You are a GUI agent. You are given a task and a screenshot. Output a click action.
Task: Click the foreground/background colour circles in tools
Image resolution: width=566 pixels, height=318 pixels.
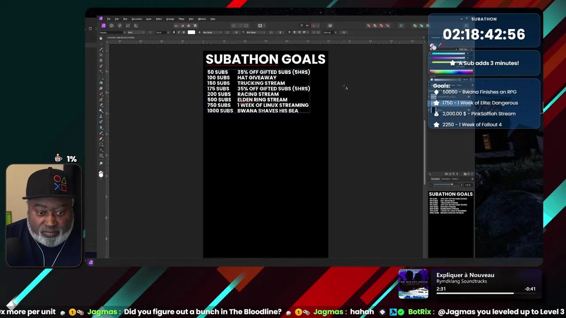pos(101,174)
